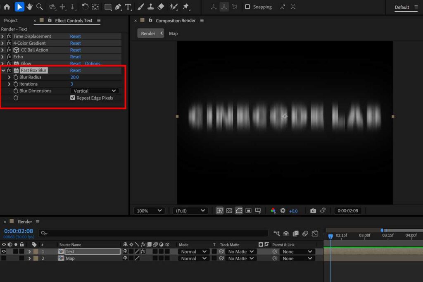Select the Clone Stamp tool
423x282 pixels.
[150, 7]
